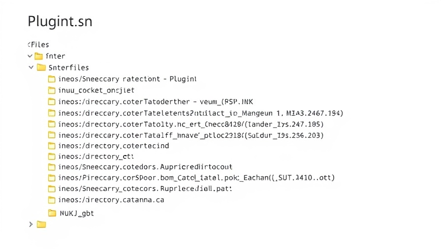Click the entry ending in Iys.236.203)

[190, 135]
